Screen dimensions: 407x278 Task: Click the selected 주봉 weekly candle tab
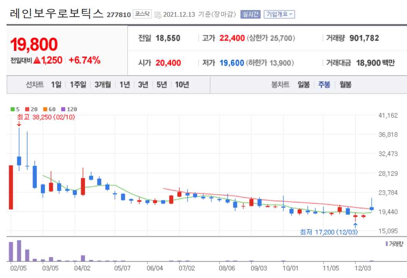[x=325, y=85]
